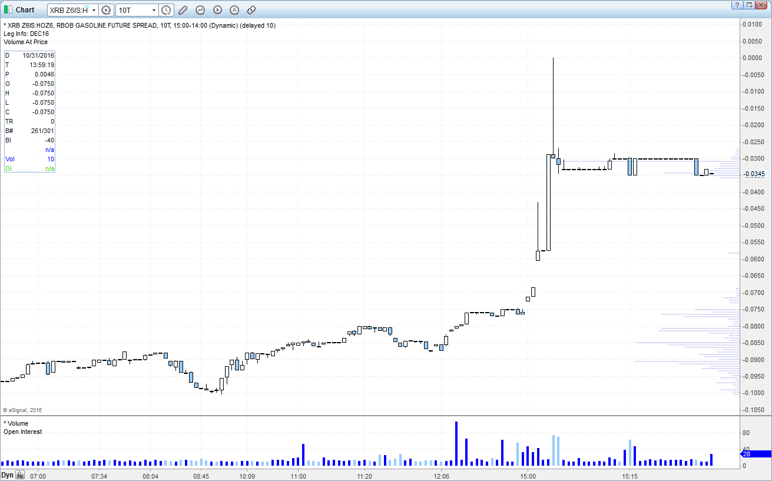Select the Open Interest study label
The width and height of the screenshot is (772, 481).
[x=23, y=432]
